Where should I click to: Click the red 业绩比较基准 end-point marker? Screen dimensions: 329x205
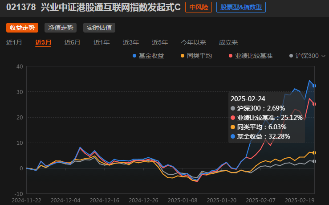click(x=314, y=104)
